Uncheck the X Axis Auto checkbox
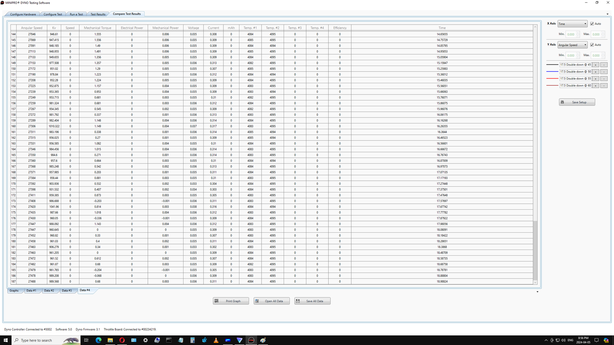 [x=592, y=24]
